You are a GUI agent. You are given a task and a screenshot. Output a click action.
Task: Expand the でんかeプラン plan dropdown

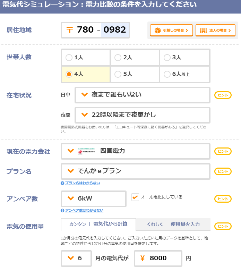[x=135, y=171]
